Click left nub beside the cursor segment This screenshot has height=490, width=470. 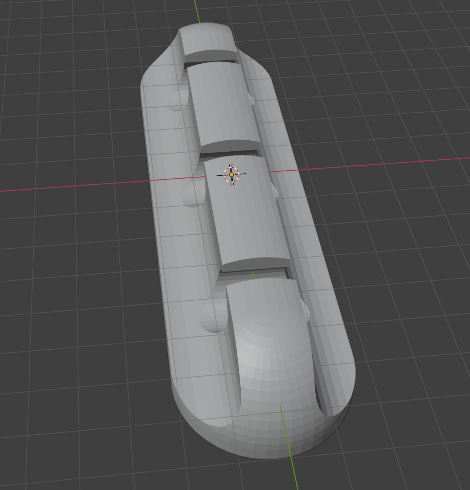pos(193,195)
